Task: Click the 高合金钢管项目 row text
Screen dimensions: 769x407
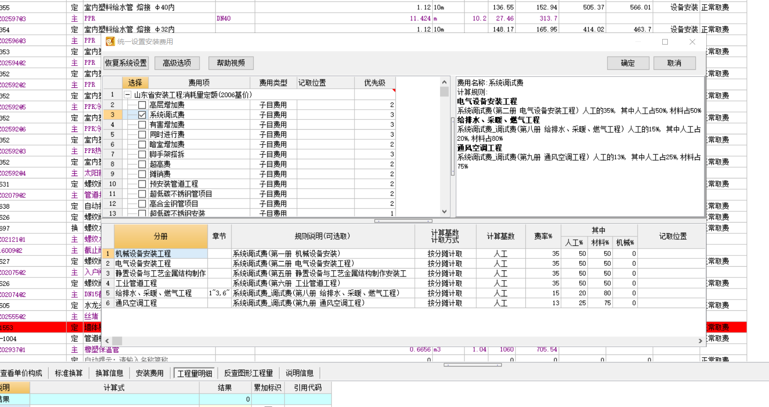Action: click(x=174, y=203)
